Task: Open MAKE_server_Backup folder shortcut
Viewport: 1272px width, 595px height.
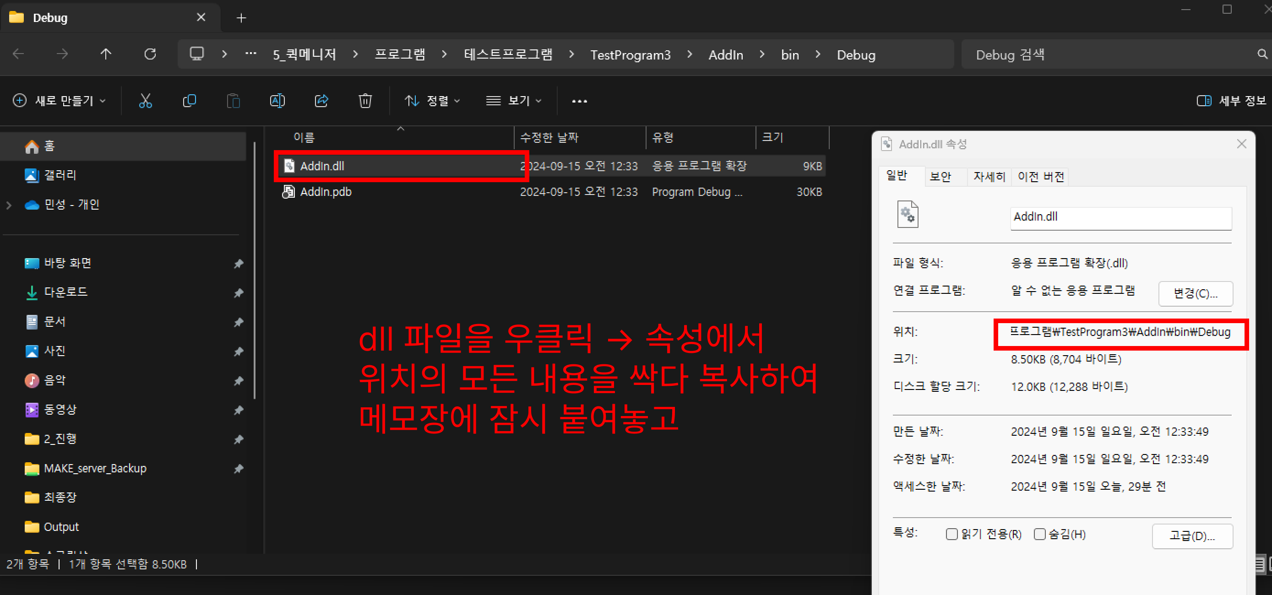Action: click(x=124, y=468)
